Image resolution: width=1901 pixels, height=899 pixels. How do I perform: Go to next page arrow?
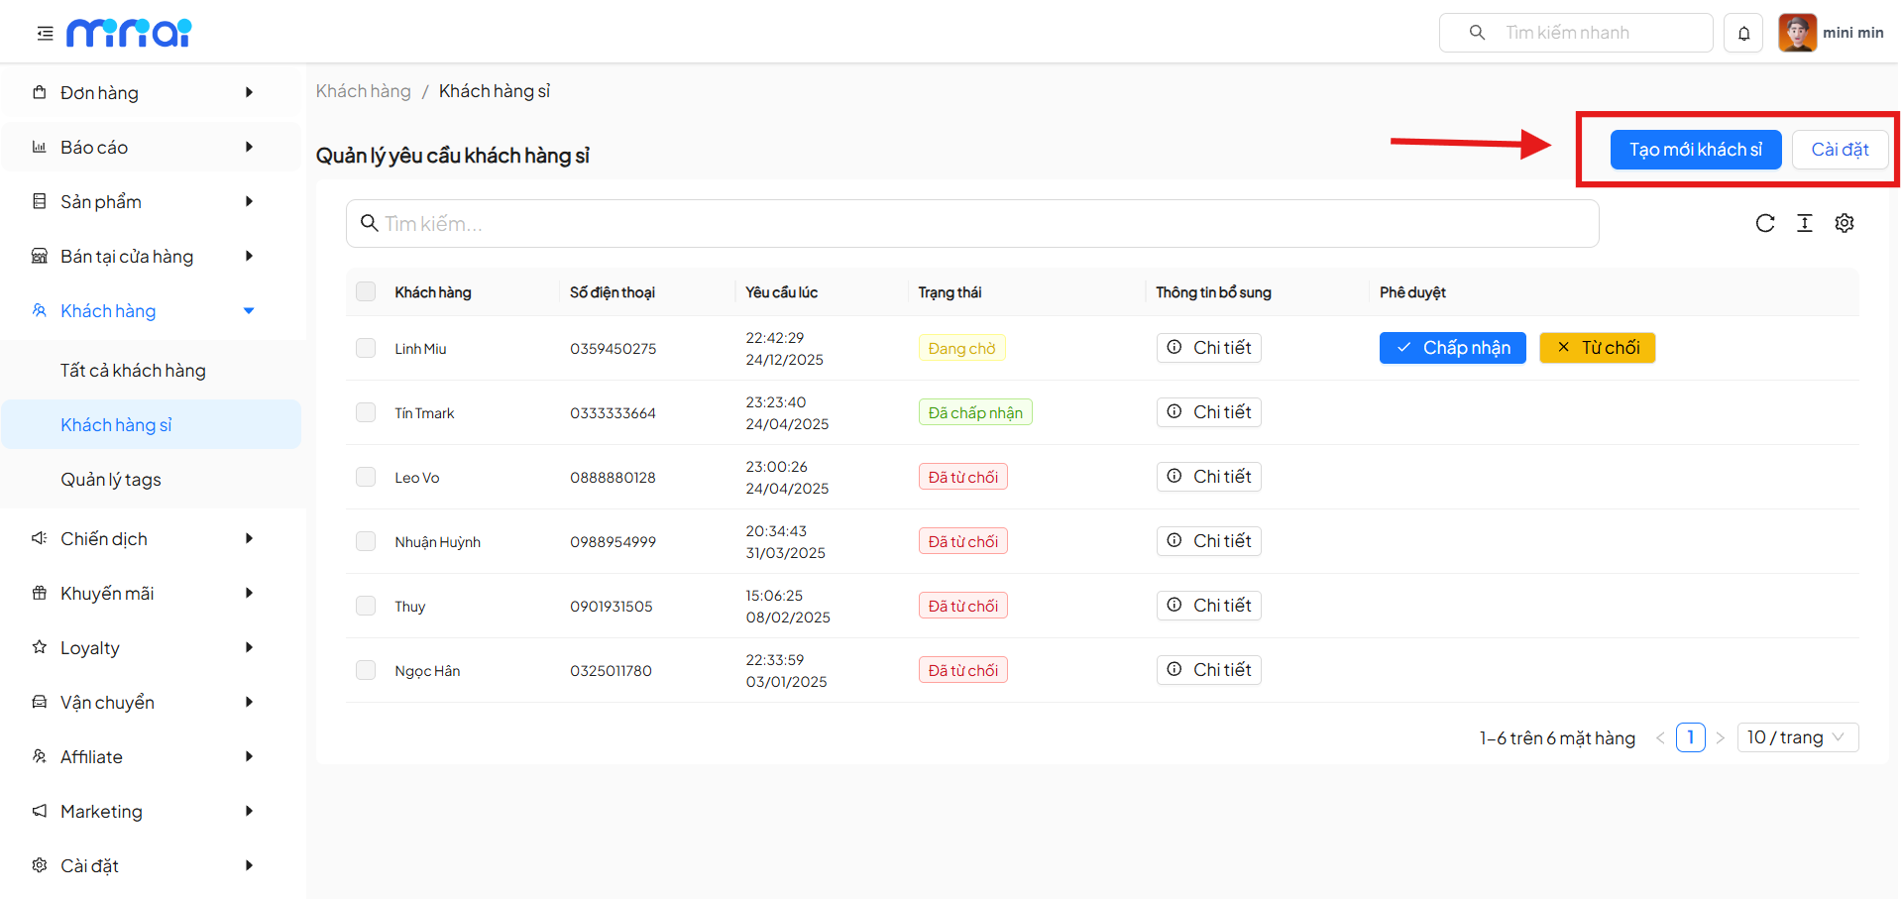[x=1721, y=737]
